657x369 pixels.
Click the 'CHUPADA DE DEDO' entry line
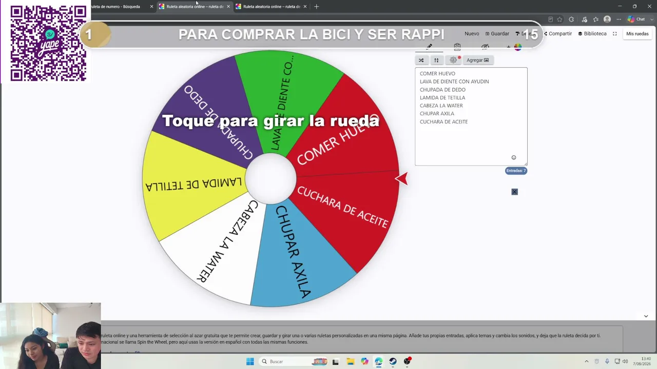tap(442, 90)
